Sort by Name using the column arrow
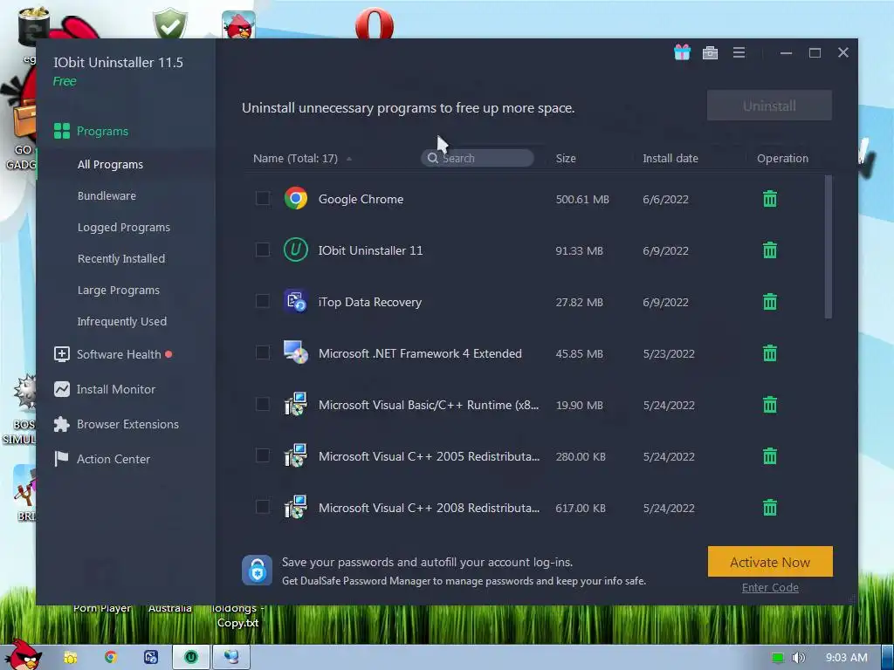The height and width of the screenshot is (670, 894). pyautogui.click(x=349, y=159)
